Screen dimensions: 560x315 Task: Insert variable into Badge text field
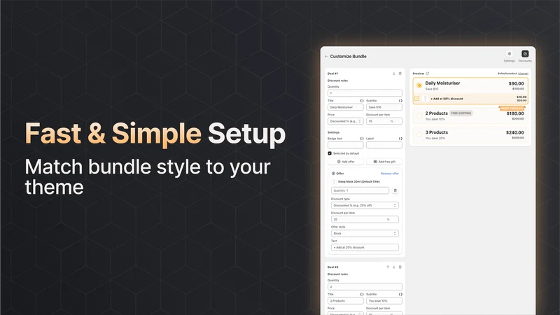362,139
